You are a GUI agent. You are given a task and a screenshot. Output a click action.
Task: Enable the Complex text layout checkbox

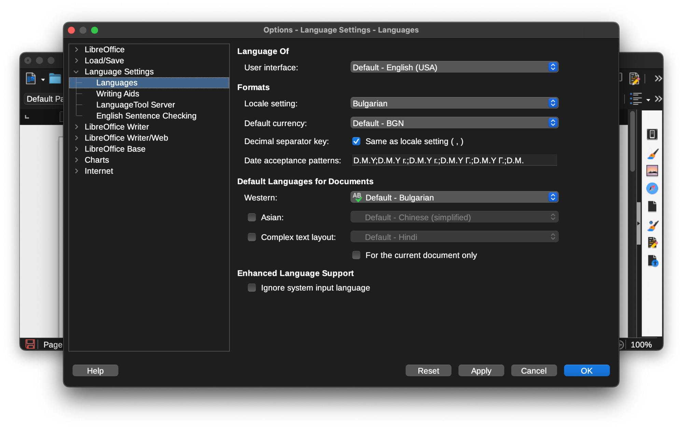coord(252,237)
